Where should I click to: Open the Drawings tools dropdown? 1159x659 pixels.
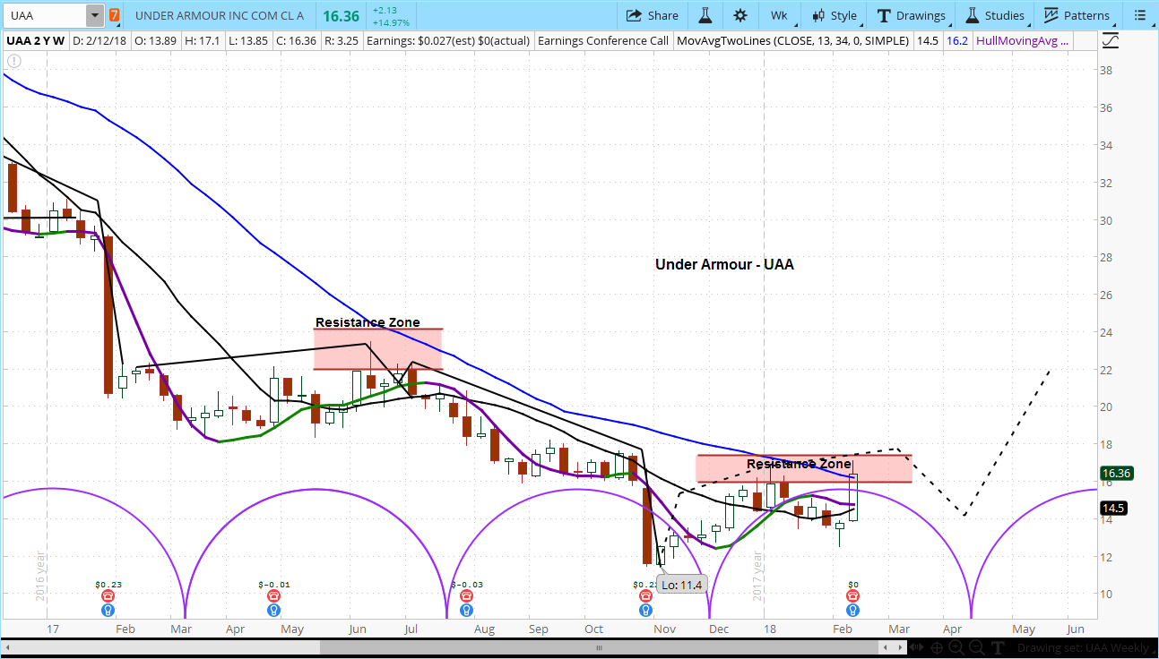[x=911, y=15]
